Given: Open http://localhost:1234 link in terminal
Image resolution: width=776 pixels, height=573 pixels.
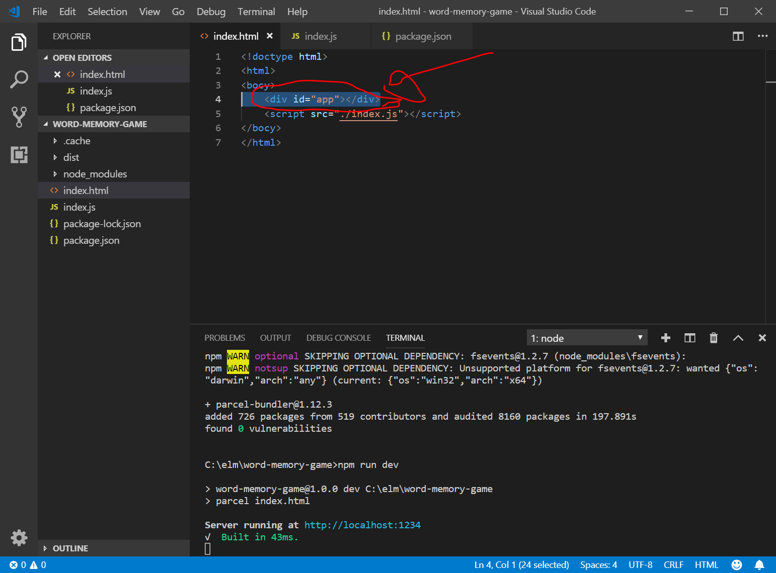Looking at the screenshot, I should pyautogui.click(x=362, y=525).
